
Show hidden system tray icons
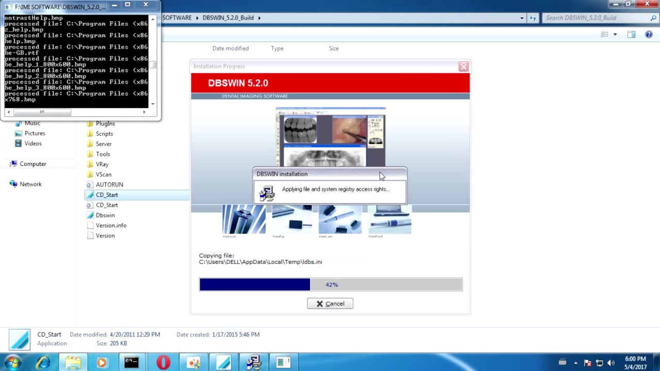click(x=575, y=363)
